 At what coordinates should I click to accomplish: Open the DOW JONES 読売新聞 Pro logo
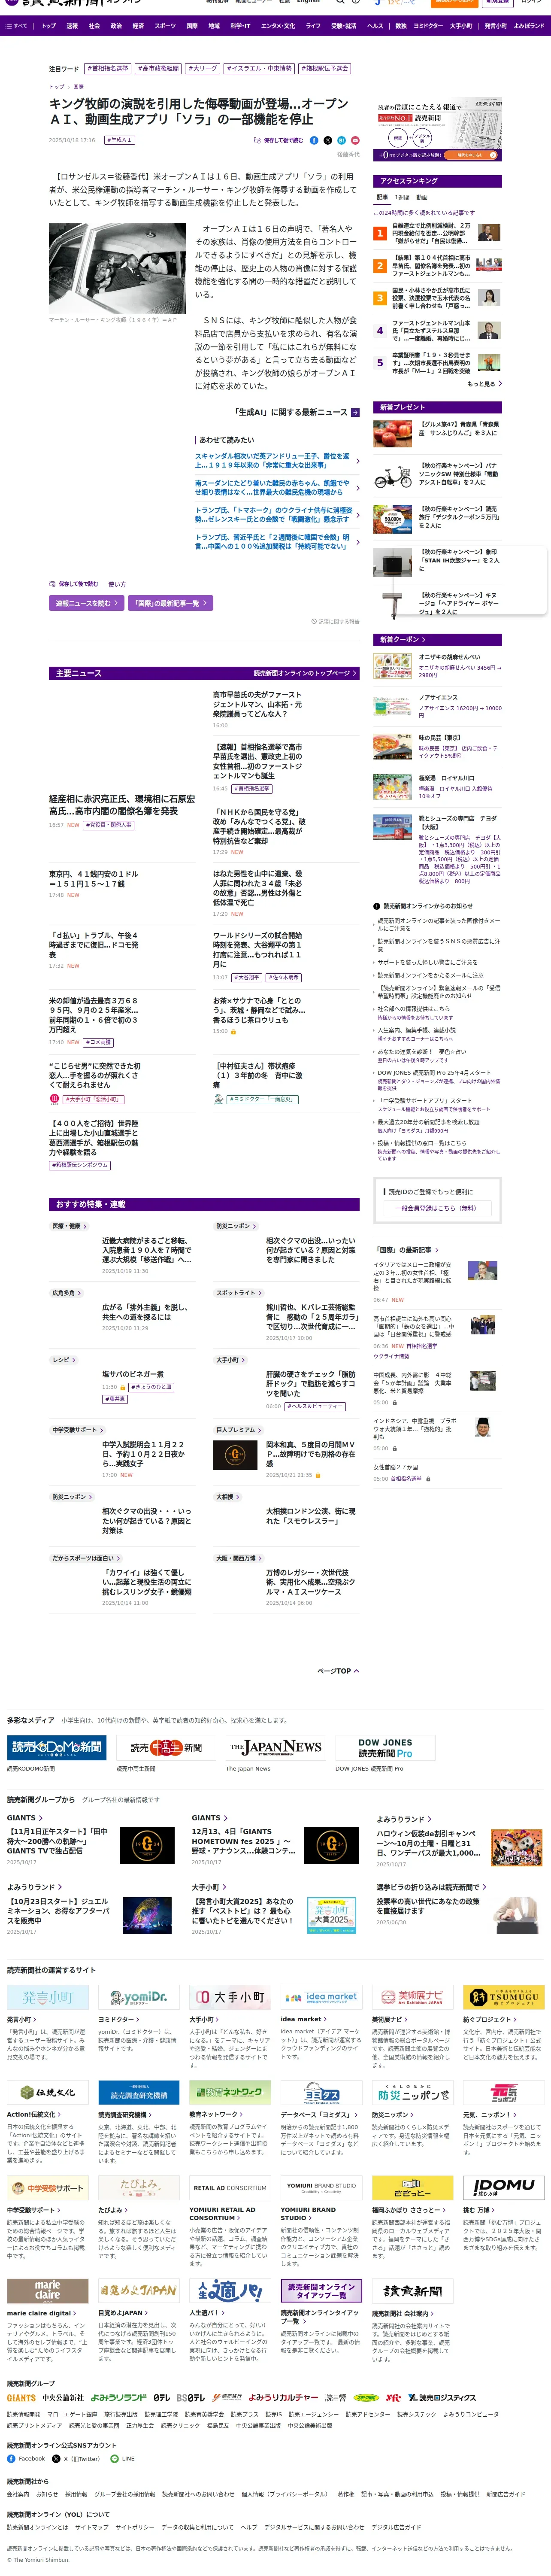tap(385, 1747)
